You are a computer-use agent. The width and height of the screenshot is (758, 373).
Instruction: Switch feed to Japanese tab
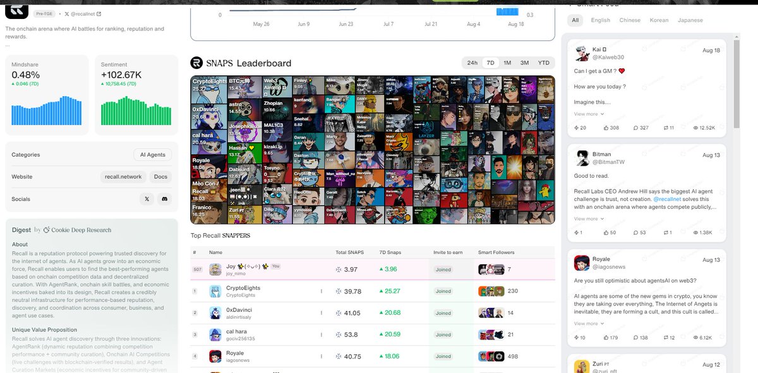(x=690, y=20)
